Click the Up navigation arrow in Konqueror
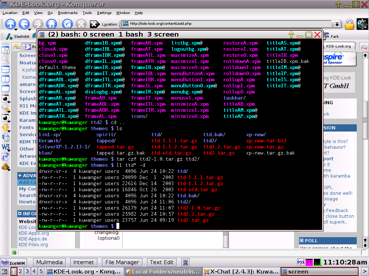This screenshot has height=276, width=369. point(10,24)
